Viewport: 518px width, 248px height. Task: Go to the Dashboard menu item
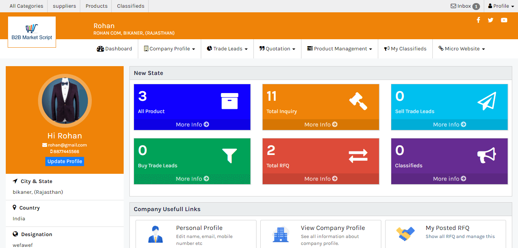click(114, 49)
